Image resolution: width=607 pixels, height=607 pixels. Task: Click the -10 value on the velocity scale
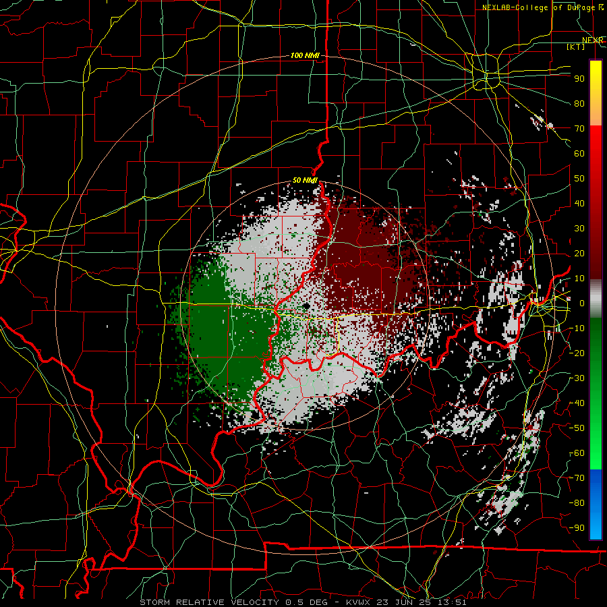click(x=577, y=328)
